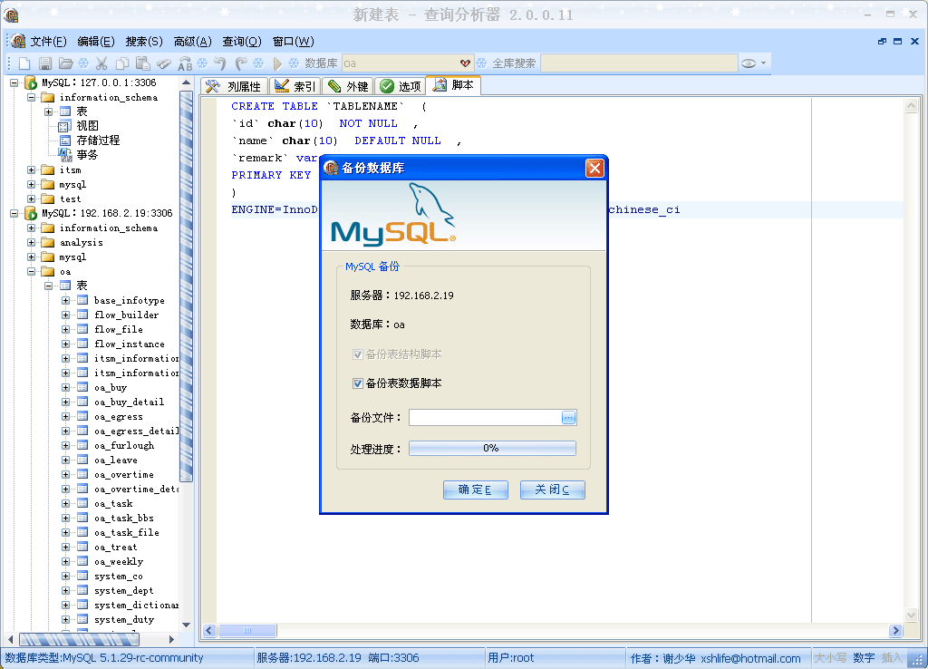Click the eraser Clear toolbar icon
This screenshot has width=928, height=669.
(x=164, y=63)
